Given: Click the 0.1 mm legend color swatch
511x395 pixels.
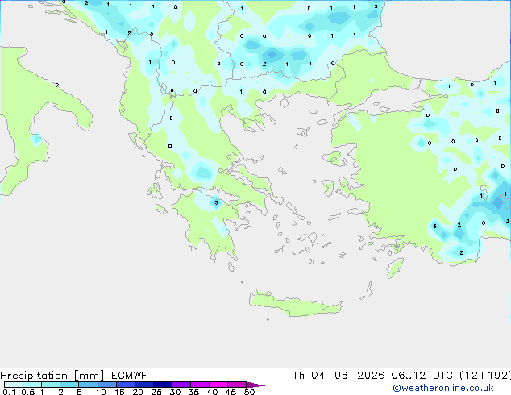Looking at the screenshot, I should tap(14, 385).
